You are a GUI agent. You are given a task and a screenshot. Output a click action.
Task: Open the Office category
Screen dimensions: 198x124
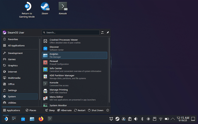click(20, 84)
